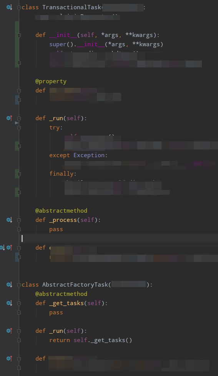Viewport: 218px width, 376px height.
Task: Click the overridden gutter icon beside class AbstractFactoryTask
Action: 9,285
